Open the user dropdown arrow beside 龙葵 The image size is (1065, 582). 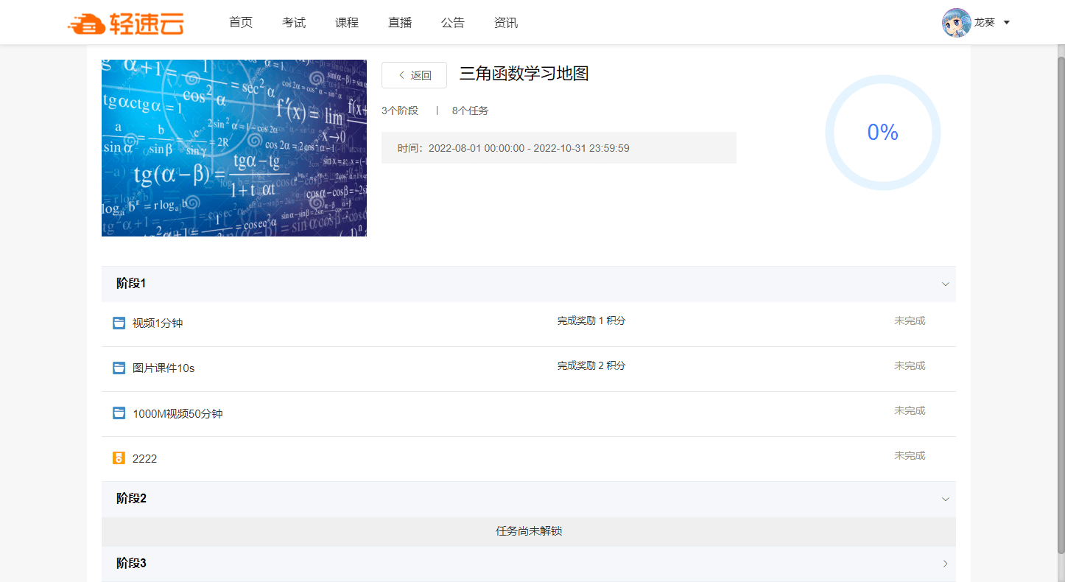(1007, 23)
